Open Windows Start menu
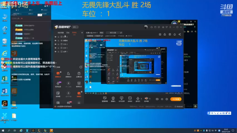 (3, 130)
